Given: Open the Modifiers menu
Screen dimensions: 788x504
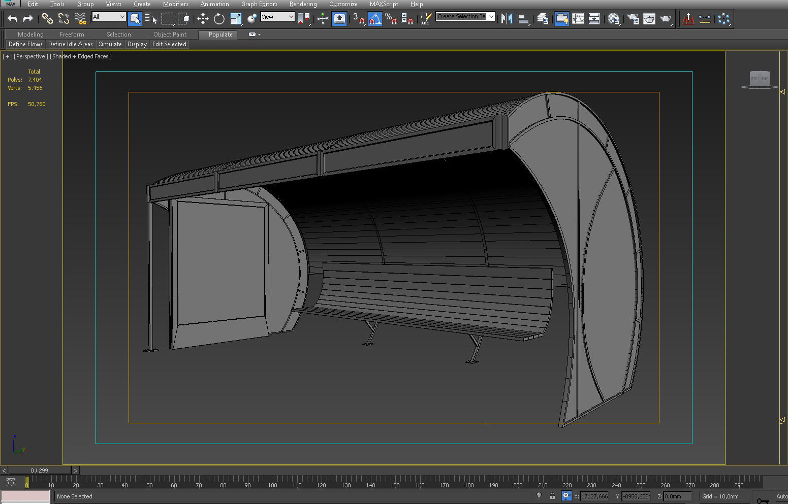Looking at the screenshot, I should tap(176, 4).
